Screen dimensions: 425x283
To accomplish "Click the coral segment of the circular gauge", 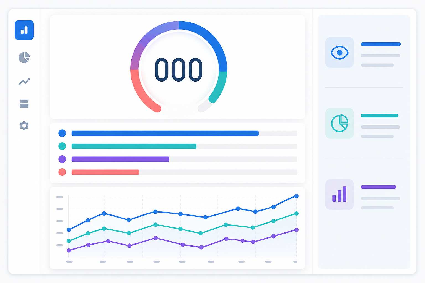I will [x=140, y=93].
